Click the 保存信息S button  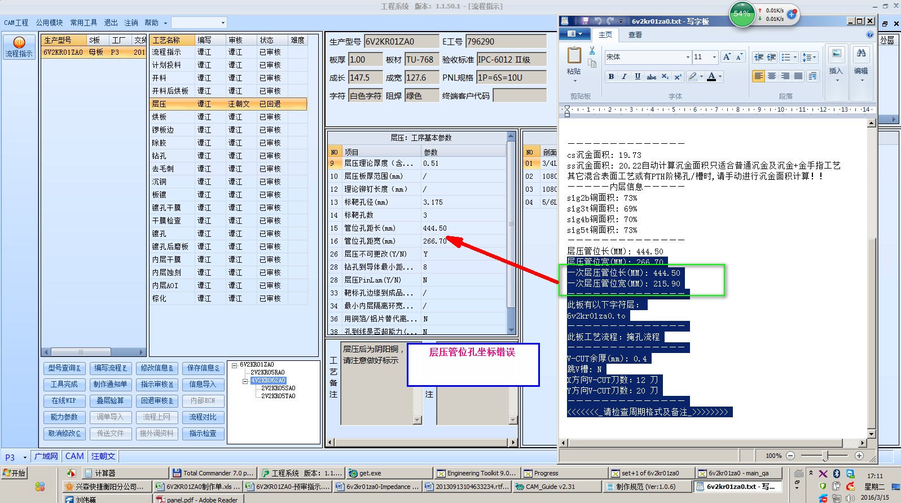click(203, 368)
